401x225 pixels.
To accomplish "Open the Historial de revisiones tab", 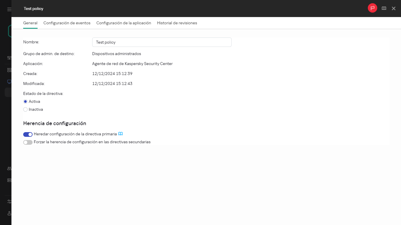I will coord(177,23).
